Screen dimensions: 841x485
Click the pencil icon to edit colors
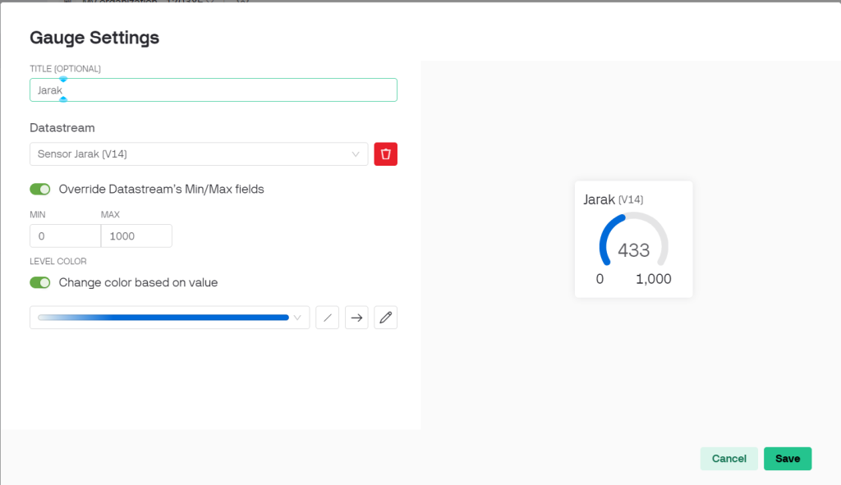[x=385, y=318]
